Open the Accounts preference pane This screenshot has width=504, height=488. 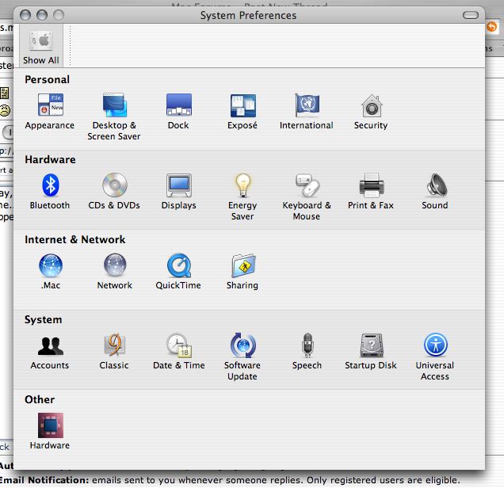[50, 352]
